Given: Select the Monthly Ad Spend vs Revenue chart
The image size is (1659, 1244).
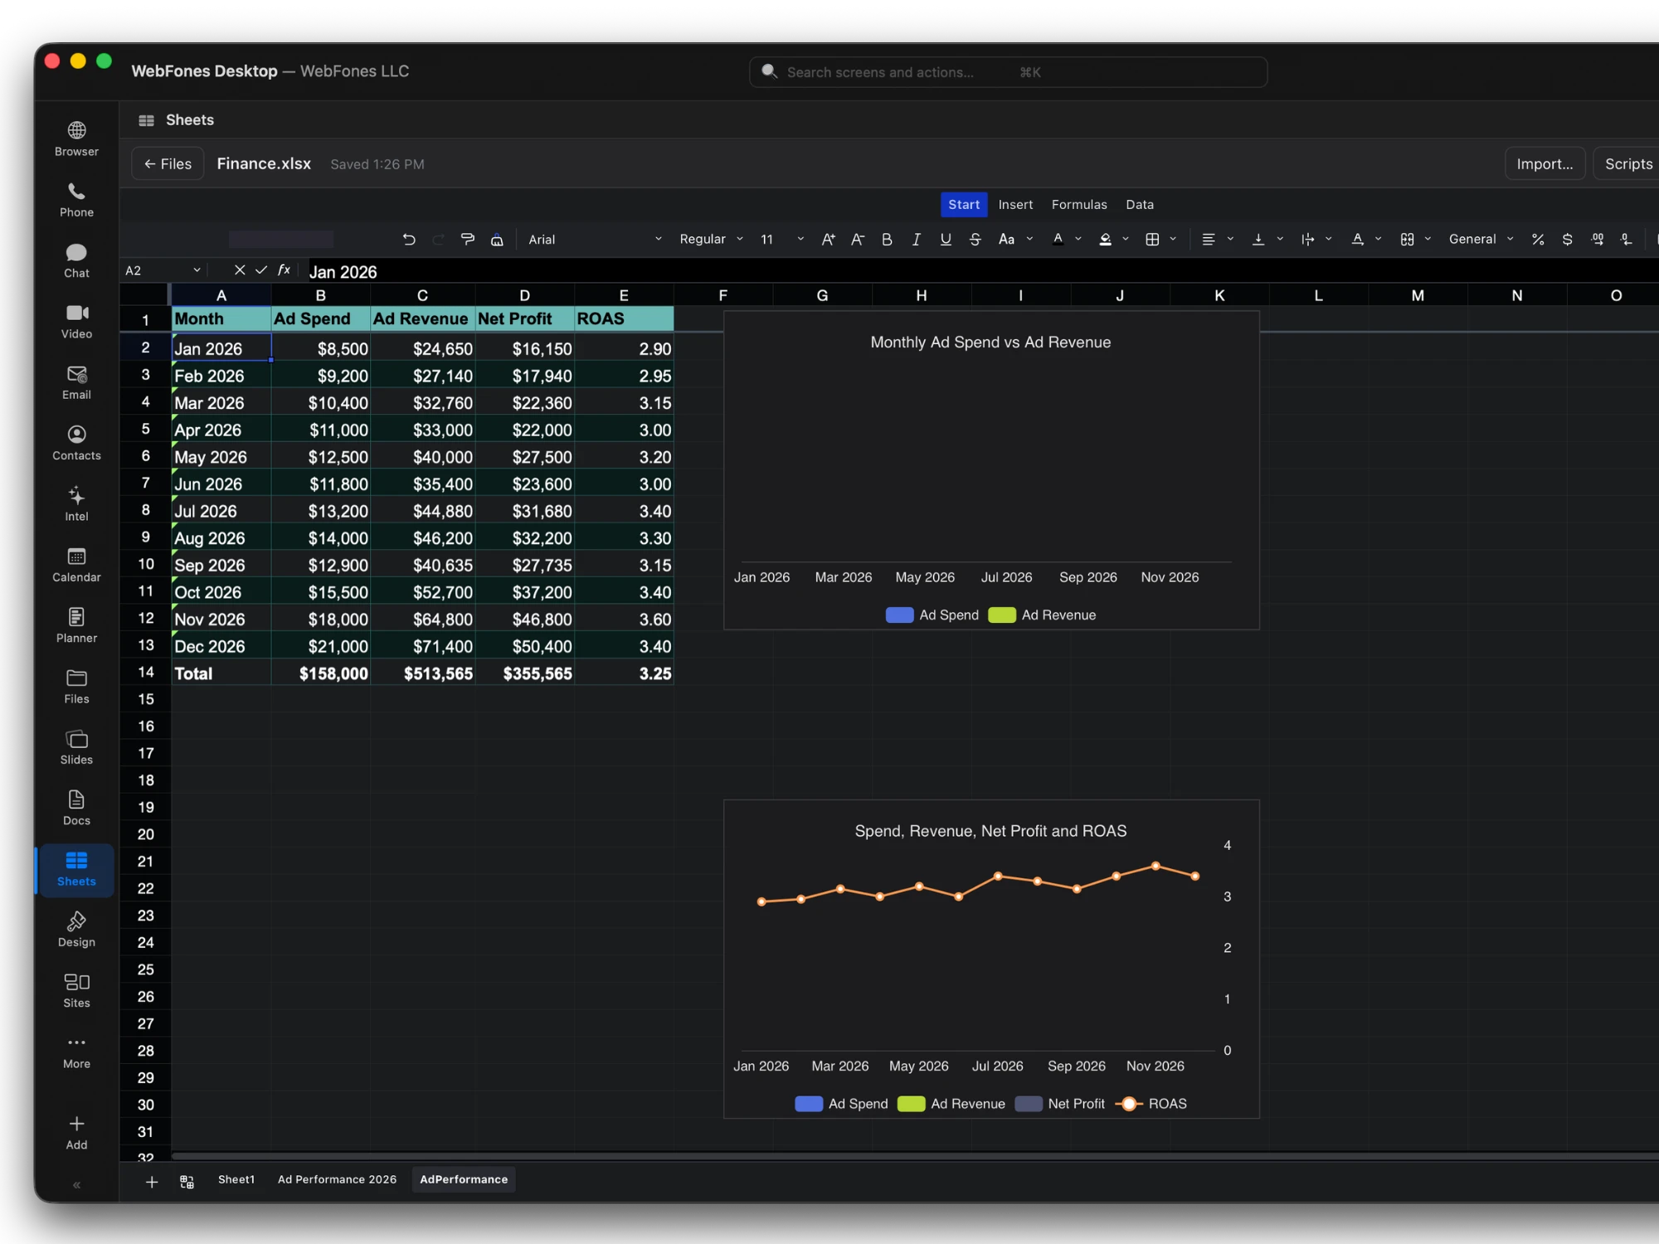Looking at the screenshot, I should pos(991,470).
